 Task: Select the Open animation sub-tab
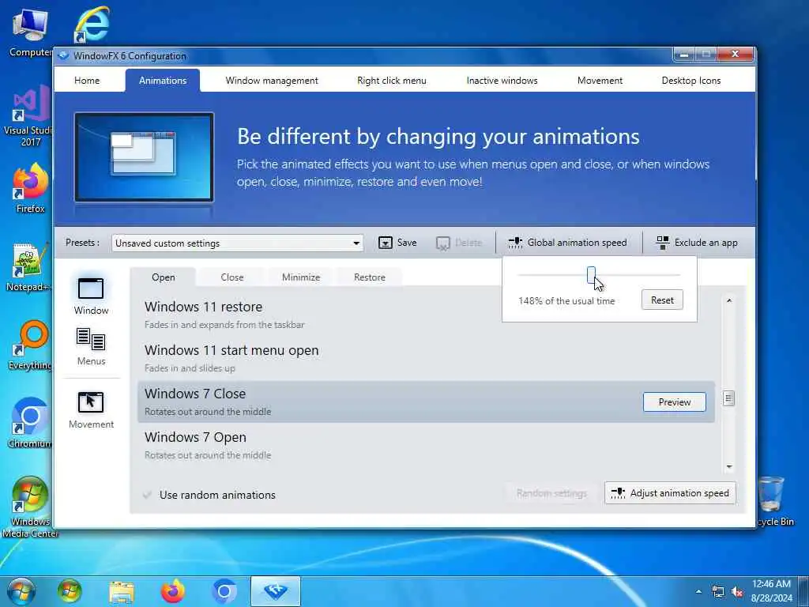tap(163, 277)
